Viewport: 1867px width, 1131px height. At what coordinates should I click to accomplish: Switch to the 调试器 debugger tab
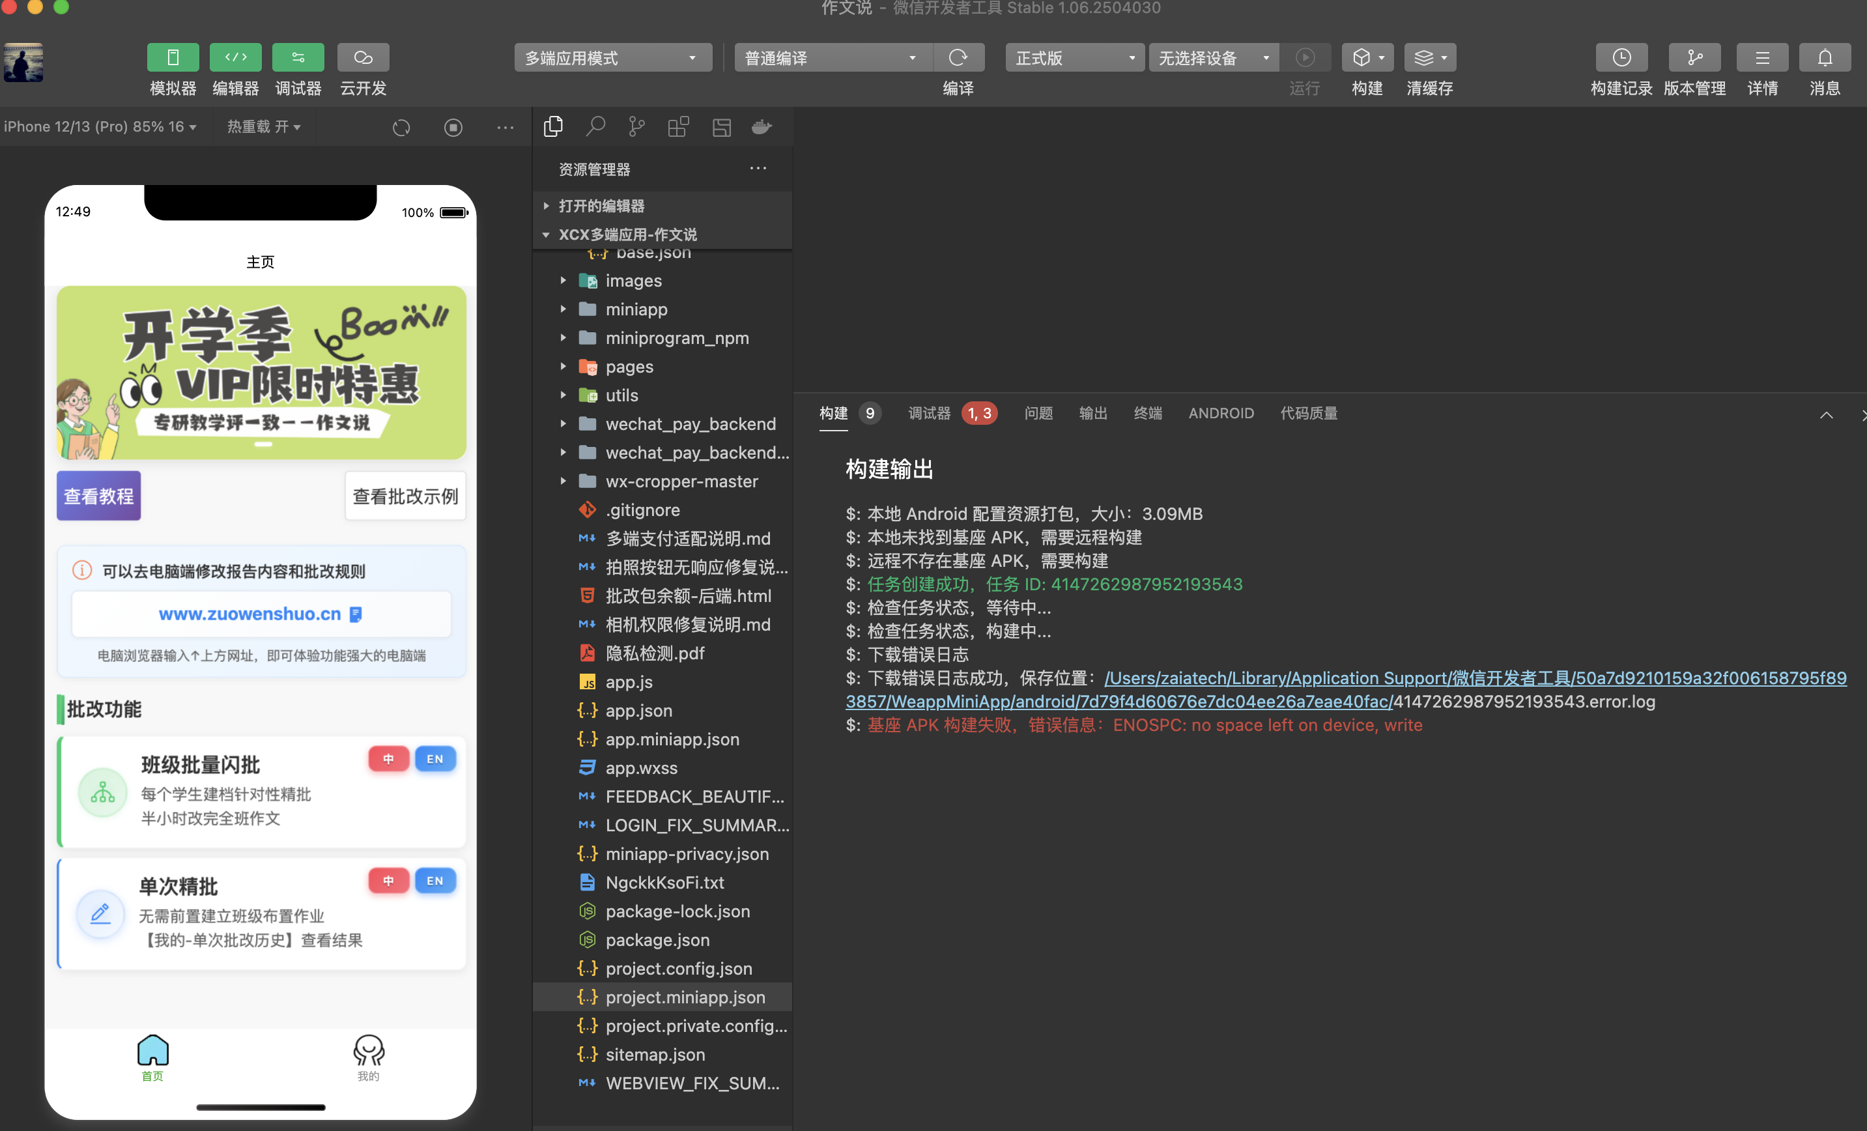[929, 413]
